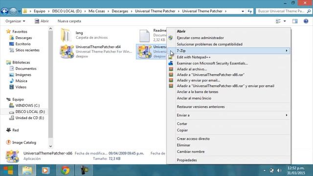The height and width of the screenshot is (176, 313).
Task: Select Image Catalog in navigation pane
Action: tap(24, 142)
